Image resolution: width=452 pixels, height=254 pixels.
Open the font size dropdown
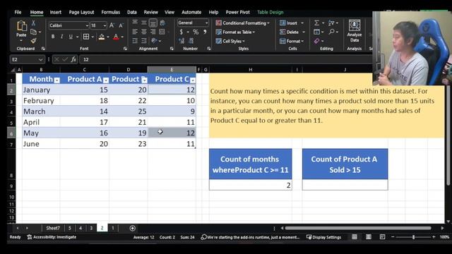[x=105, y=25]
